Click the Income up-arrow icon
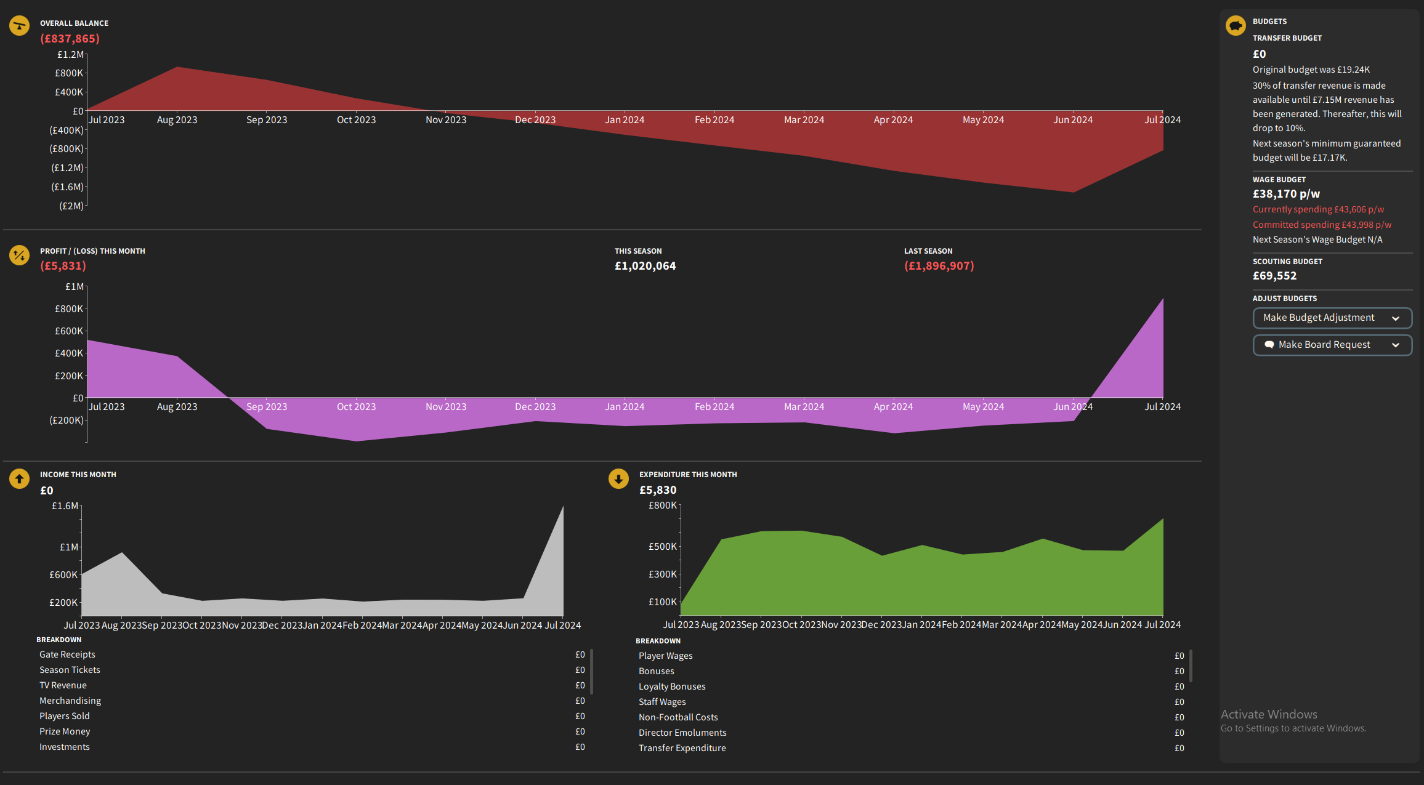This screenshot has height=785, width=1424. (x=19, y=478)
